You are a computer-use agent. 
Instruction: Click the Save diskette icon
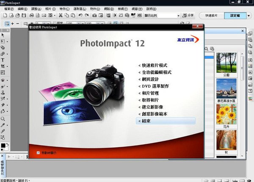coord(24,15)
